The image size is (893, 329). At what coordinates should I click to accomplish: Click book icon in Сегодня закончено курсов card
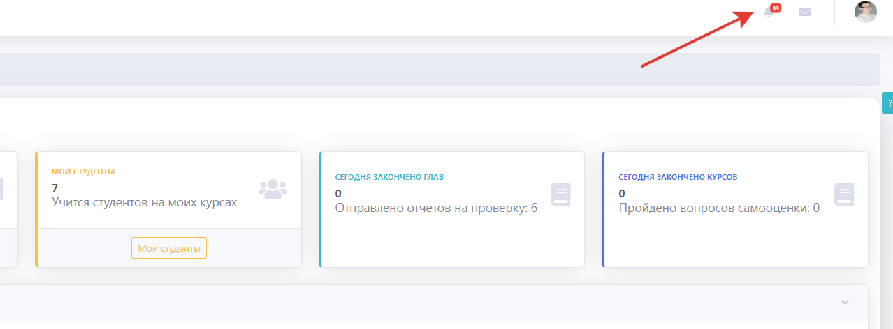(x=844, y=194)
